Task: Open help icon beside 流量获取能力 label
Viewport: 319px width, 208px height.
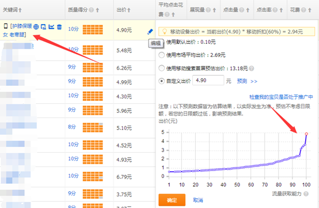Action: click(x=306, y=194)
